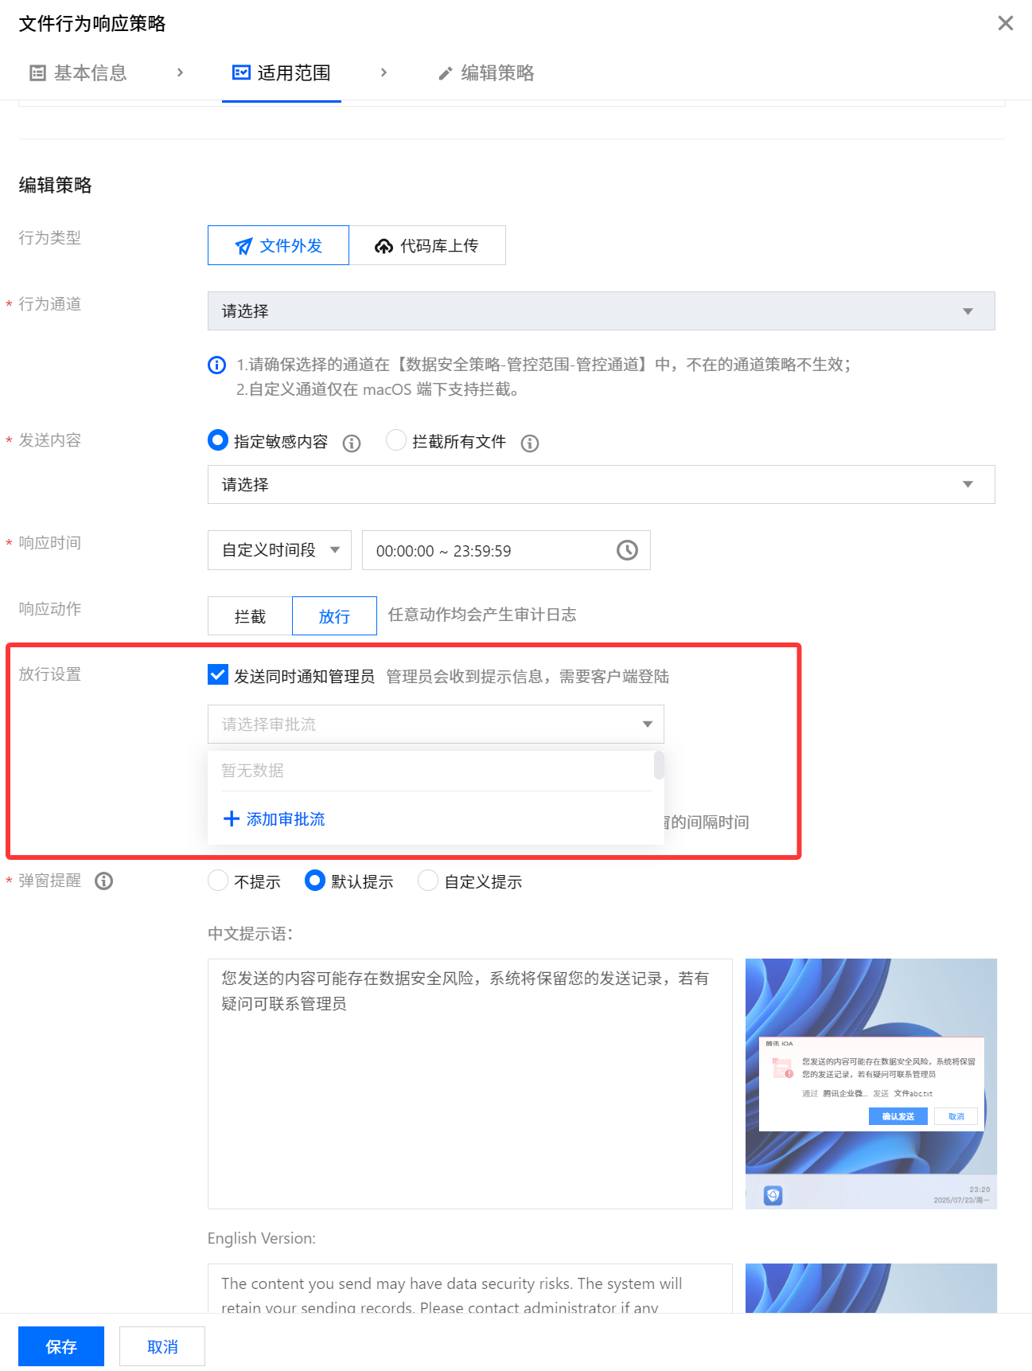Select the 拦截所有文件 radio button
This screenshot has width=1032, height=1371.
(x=396, y=440)
